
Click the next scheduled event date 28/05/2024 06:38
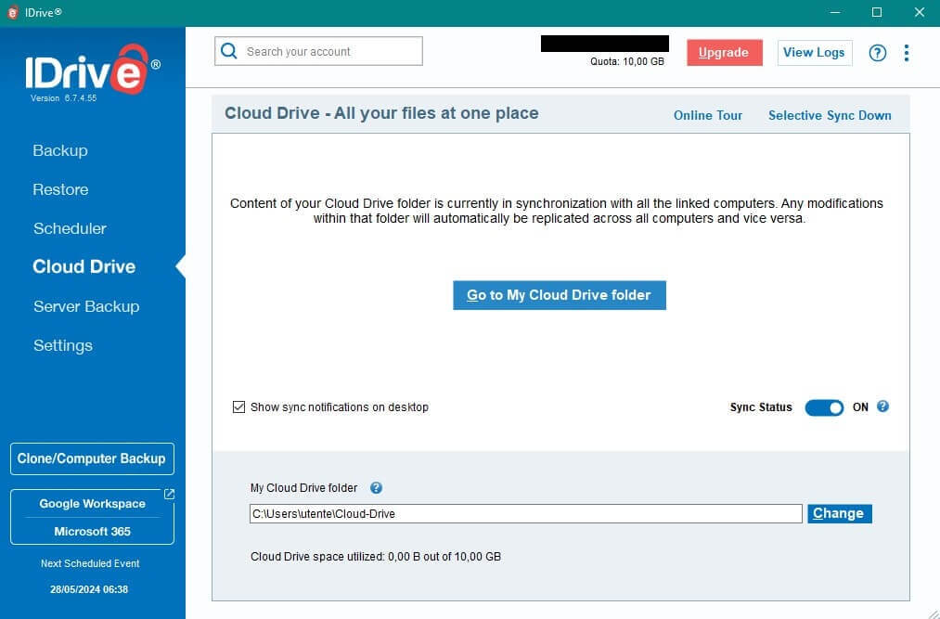click(x=89, y=589)
